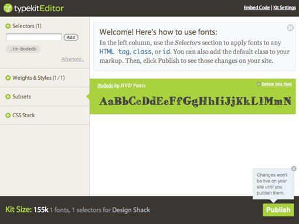Click the Typekit logo icon
The height and width of the screenshot is (224, 299).
(x=8, y=8)
